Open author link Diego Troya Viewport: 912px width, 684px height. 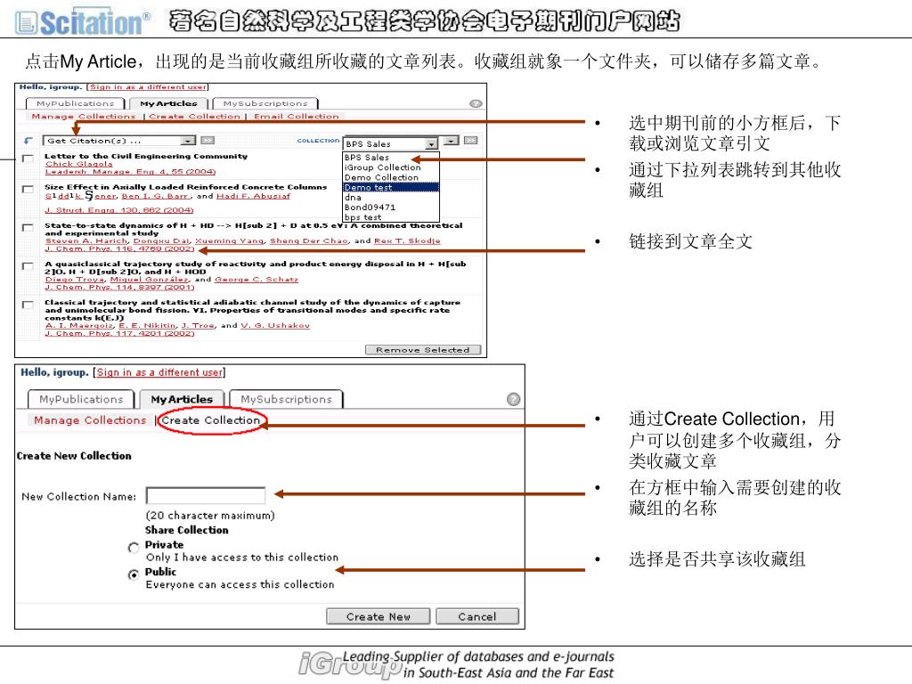click(x=75, y=279)
